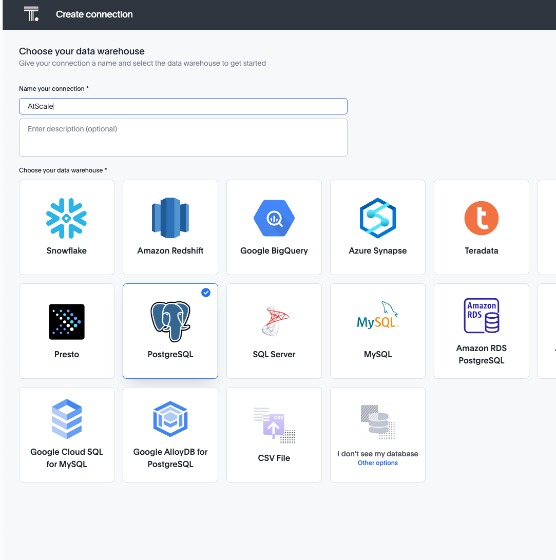Select the Azure Synapse logo
556x560 pixels.
(377, 218)
